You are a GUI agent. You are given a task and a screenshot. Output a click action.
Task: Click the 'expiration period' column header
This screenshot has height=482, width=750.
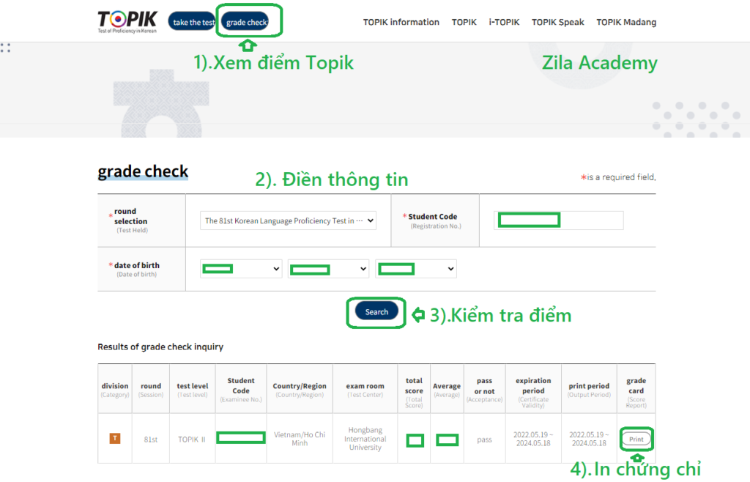click(x=533, y=389)
